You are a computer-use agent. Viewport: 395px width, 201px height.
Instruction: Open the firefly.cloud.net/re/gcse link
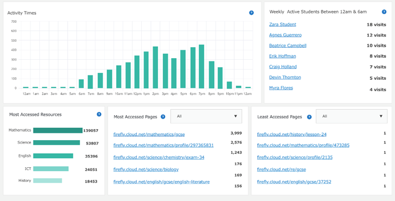281,169
